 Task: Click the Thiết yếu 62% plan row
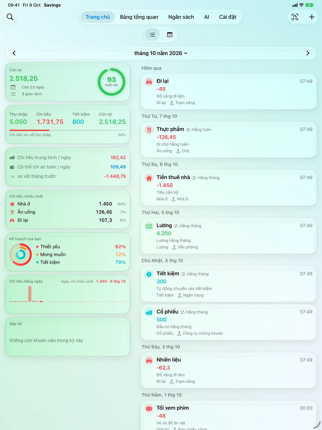[81, 247]
